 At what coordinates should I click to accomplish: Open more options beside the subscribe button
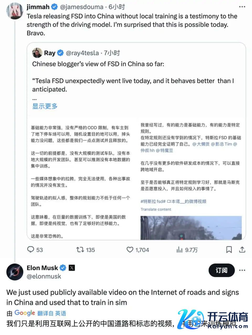point(242,270)
